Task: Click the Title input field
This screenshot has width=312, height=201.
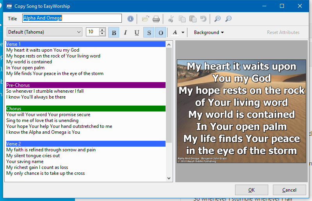Action: point(72,18)
